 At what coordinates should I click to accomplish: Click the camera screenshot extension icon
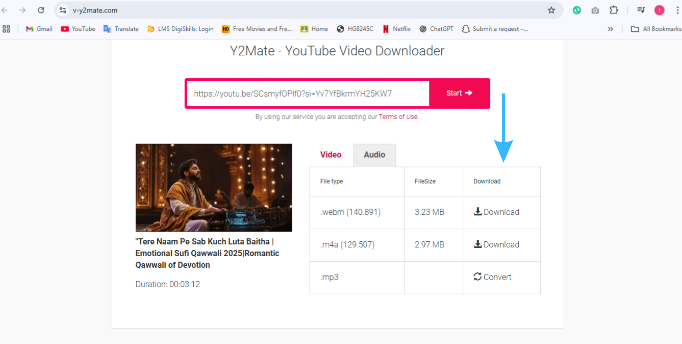(x=595, y=10)
